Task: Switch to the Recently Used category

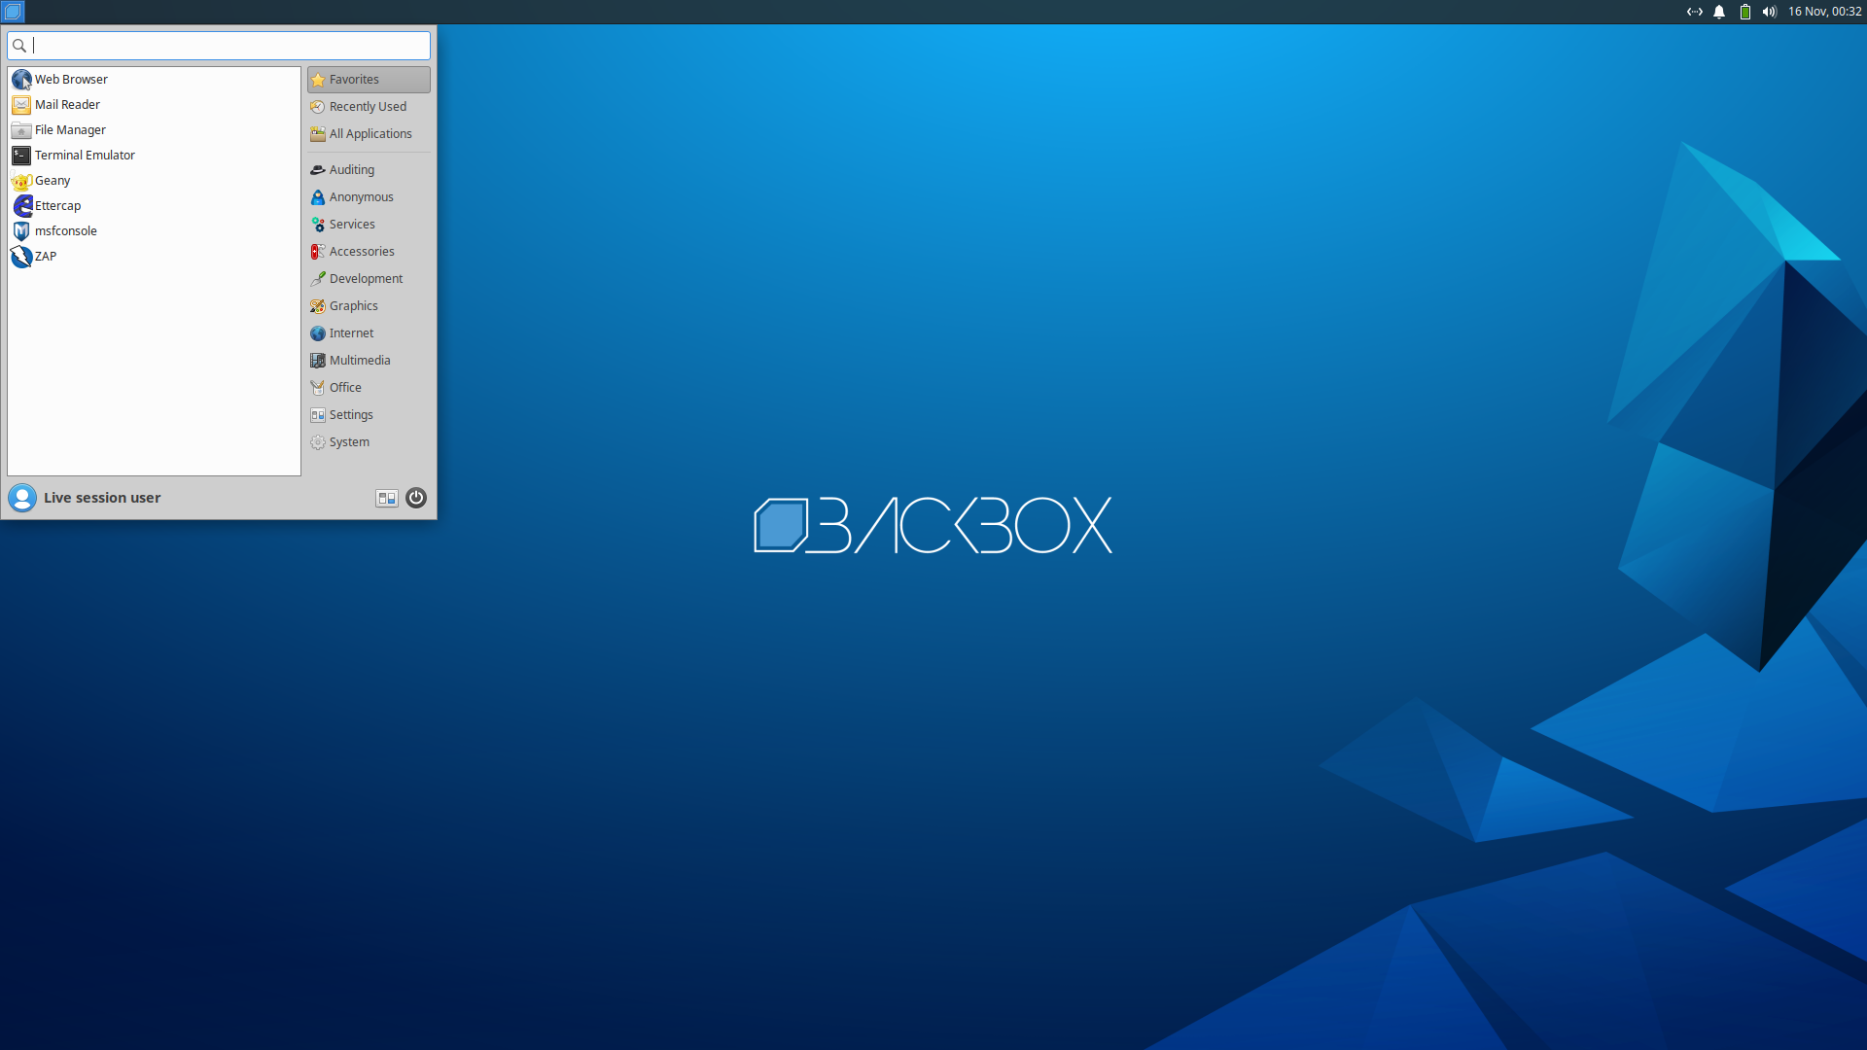Action: pos(368,106)
